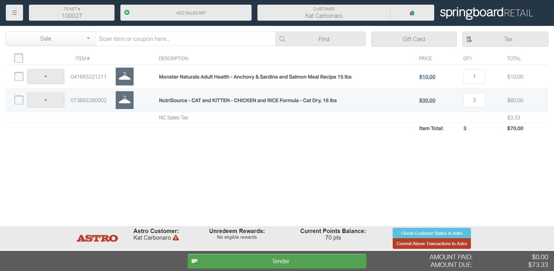The image size is (554, 271).
Task: Click the Gift Card button
Action: click(x=414, y=39)
